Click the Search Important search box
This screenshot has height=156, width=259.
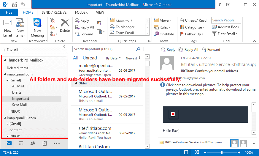(x=110, y=49)
